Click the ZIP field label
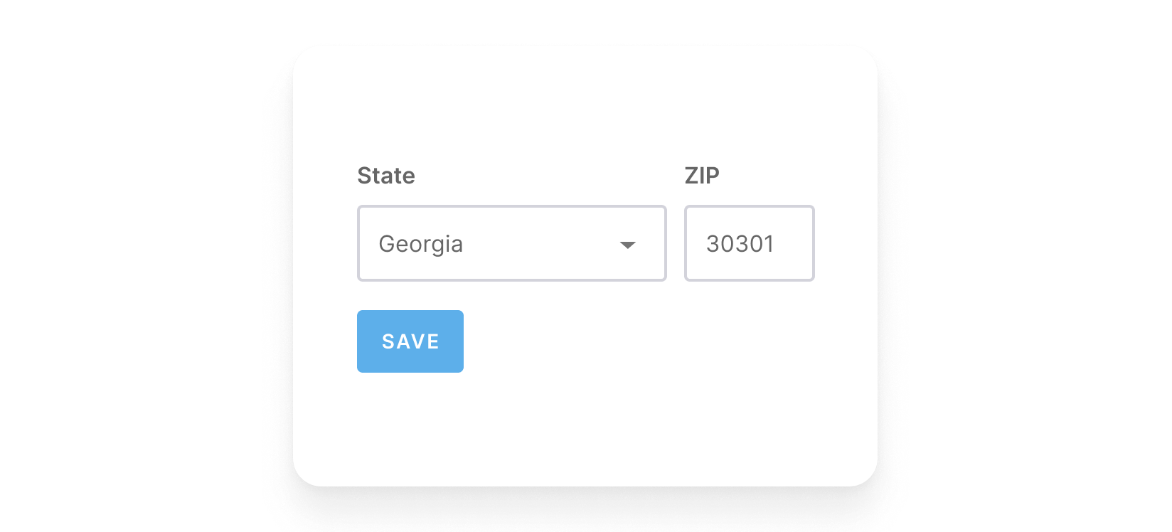Image resolution: width=1172 pixels, height=532 pixels. pos(702,176)
